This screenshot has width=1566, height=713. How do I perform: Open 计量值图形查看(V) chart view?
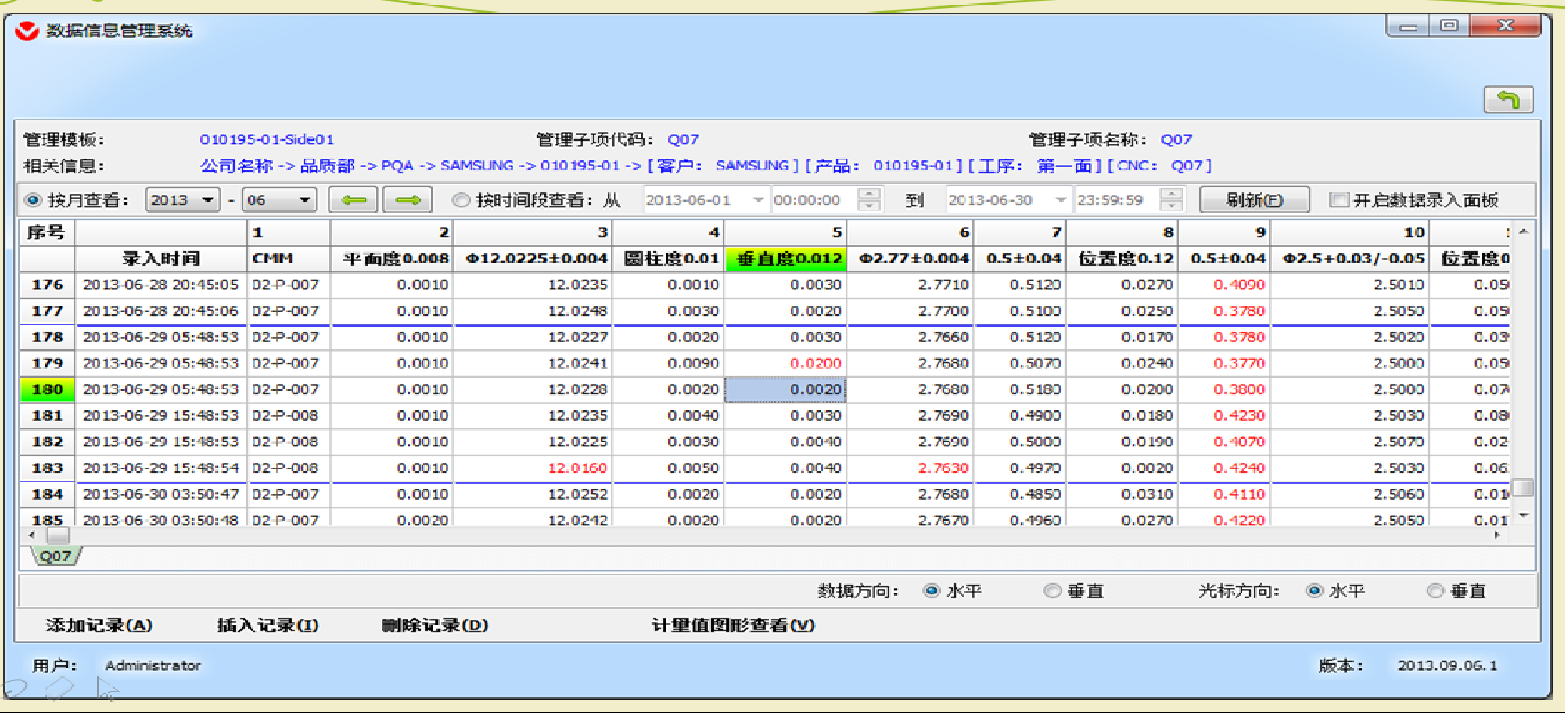click(x=733, y=625)
